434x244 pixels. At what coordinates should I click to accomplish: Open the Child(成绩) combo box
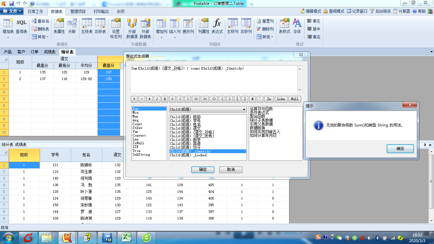tap(208, 109)
